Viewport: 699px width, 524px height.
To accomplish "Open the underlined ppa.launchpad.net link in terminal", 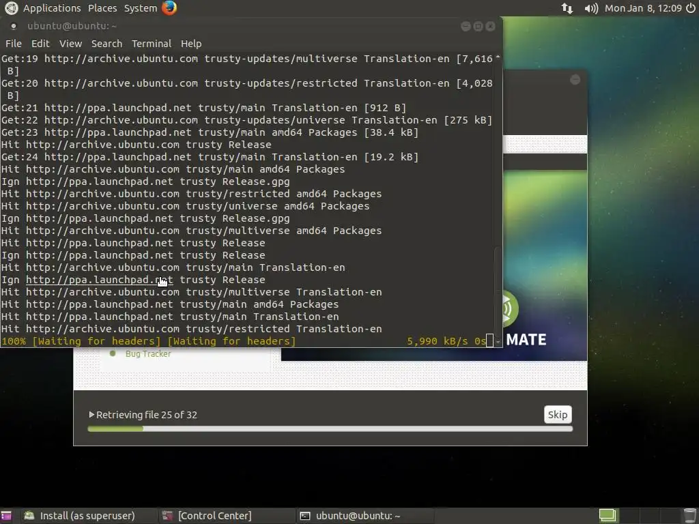I will pos(100,280).
